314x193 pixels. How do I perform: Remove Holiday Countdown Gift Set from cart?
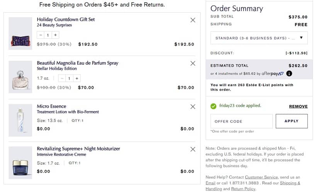(193, 20)
